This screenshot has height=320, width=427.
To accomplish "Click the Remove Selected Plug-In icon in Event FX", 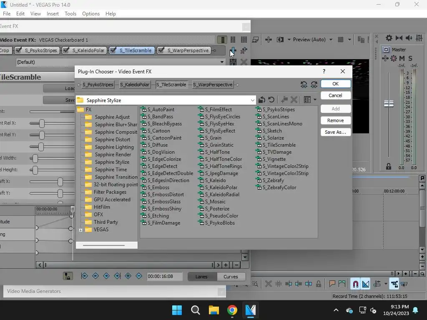I will tap(244, 50).
